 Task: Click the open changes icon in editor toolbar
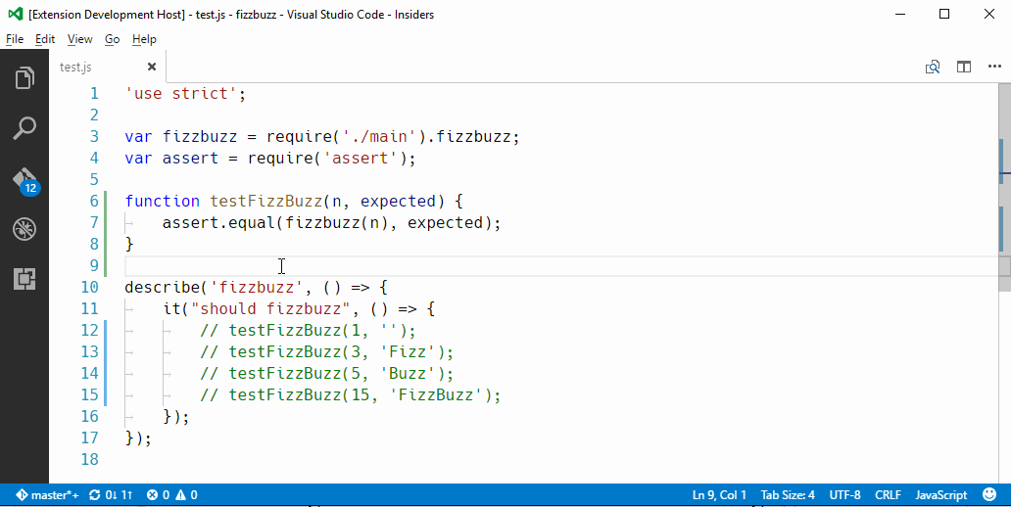tap(933, 67)
